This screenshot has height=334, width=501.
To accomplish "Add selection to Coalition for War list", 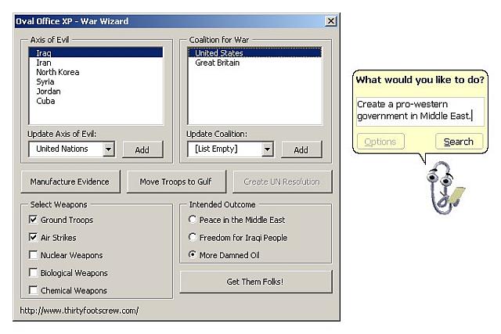I will (x=301, y=149).
